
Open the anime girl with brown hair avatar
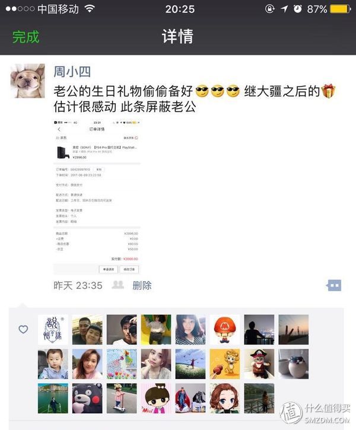[225, 398]
